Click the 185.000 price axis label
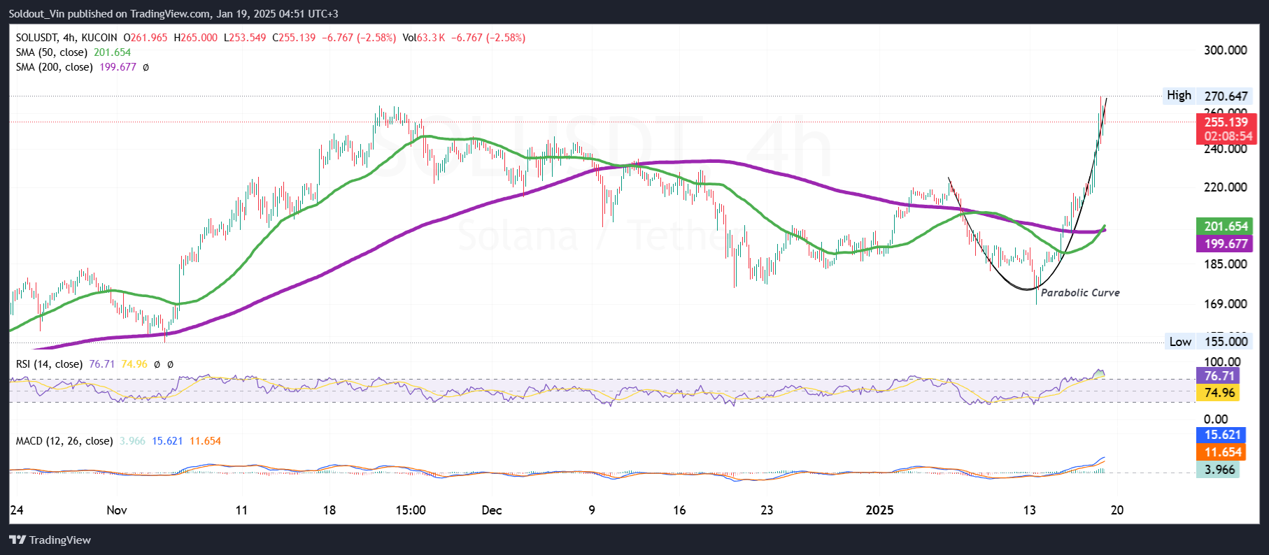The height and width of the screenshot is (555, 1269). point(1225,264)
